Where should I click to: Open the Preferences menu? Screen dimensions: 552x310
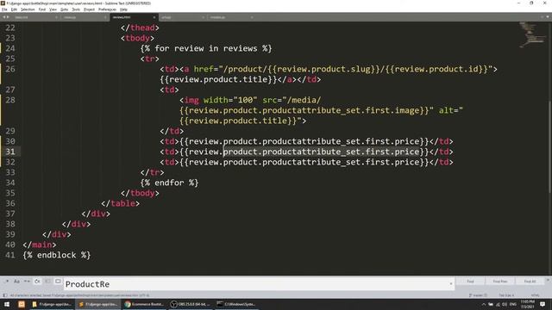pos(107,9)
